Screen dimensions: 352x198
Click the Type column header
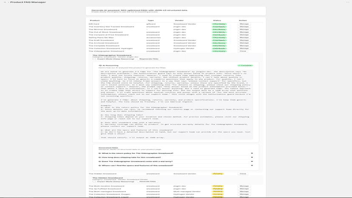point(151,20)
